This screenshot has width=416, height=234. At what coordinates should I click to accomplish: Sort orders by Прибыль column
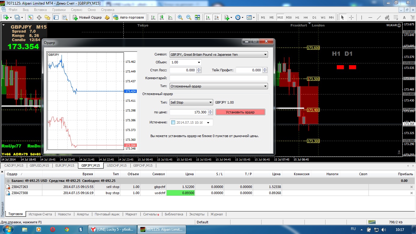[x=405, y=174]
